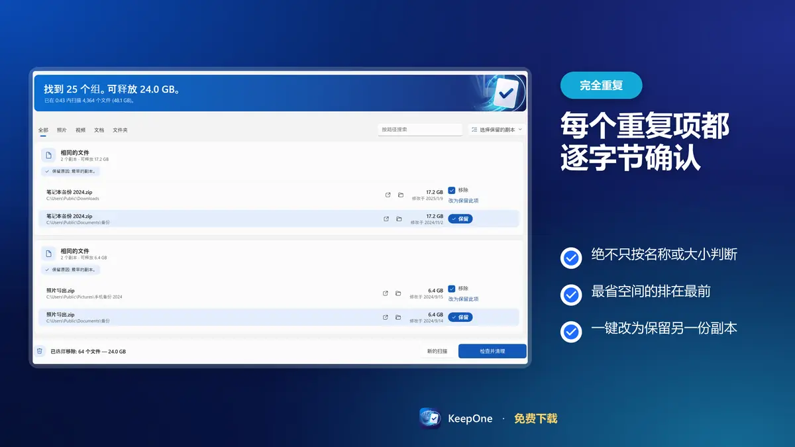This screenshot has width=795, height=447.
Task: Click the check icon beside 一键改为保留另一份副本
Action: pos(571,331)
